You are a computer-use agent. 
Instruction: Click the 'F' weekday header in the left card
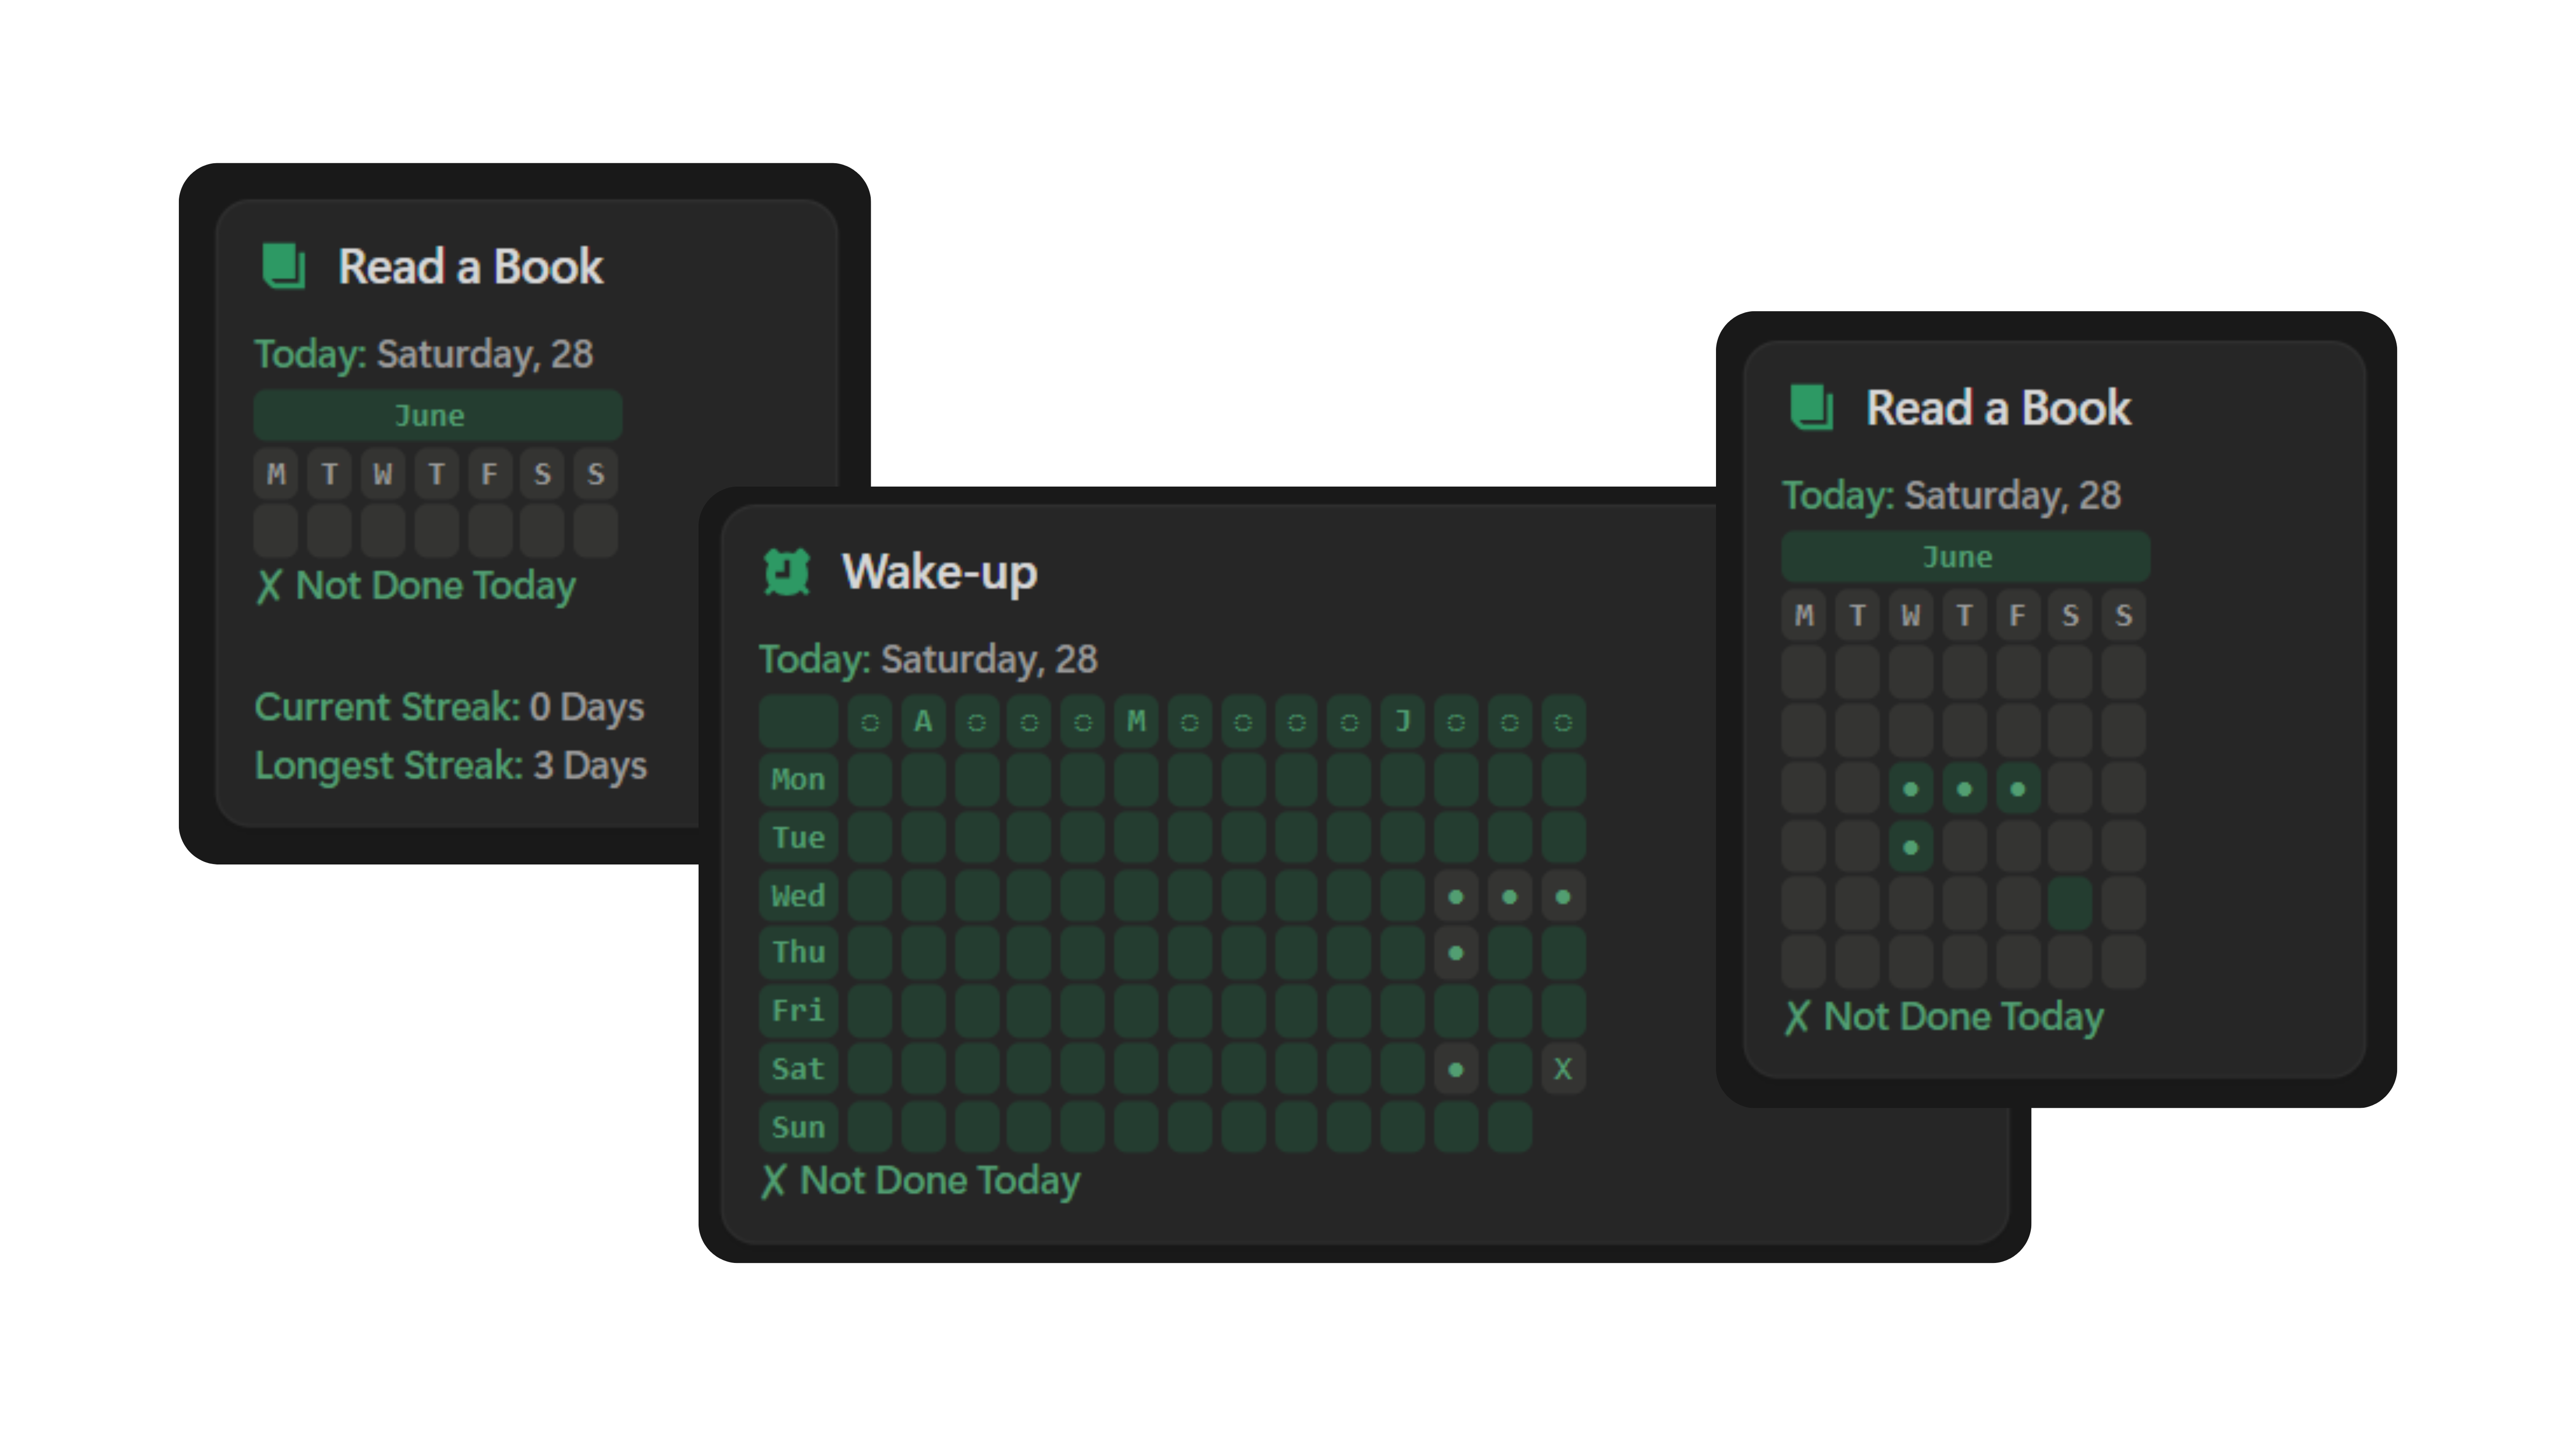coord(490,474)
